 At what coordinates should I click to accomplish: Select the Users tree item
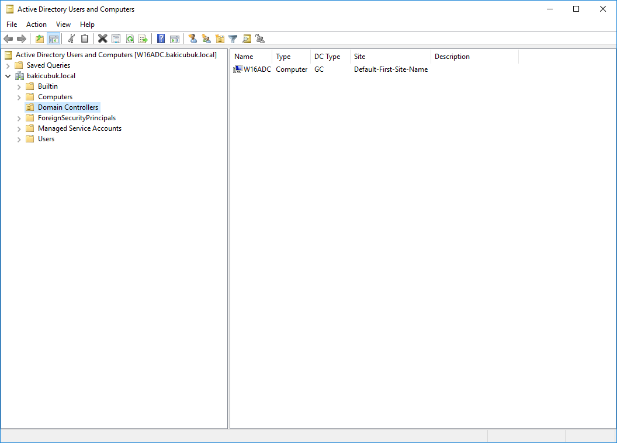pos(46,139)
